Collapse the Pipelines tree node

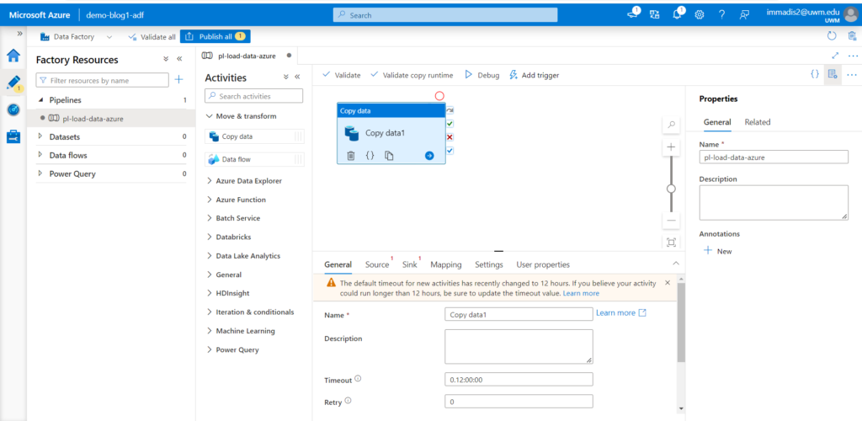tap(40, 100)
